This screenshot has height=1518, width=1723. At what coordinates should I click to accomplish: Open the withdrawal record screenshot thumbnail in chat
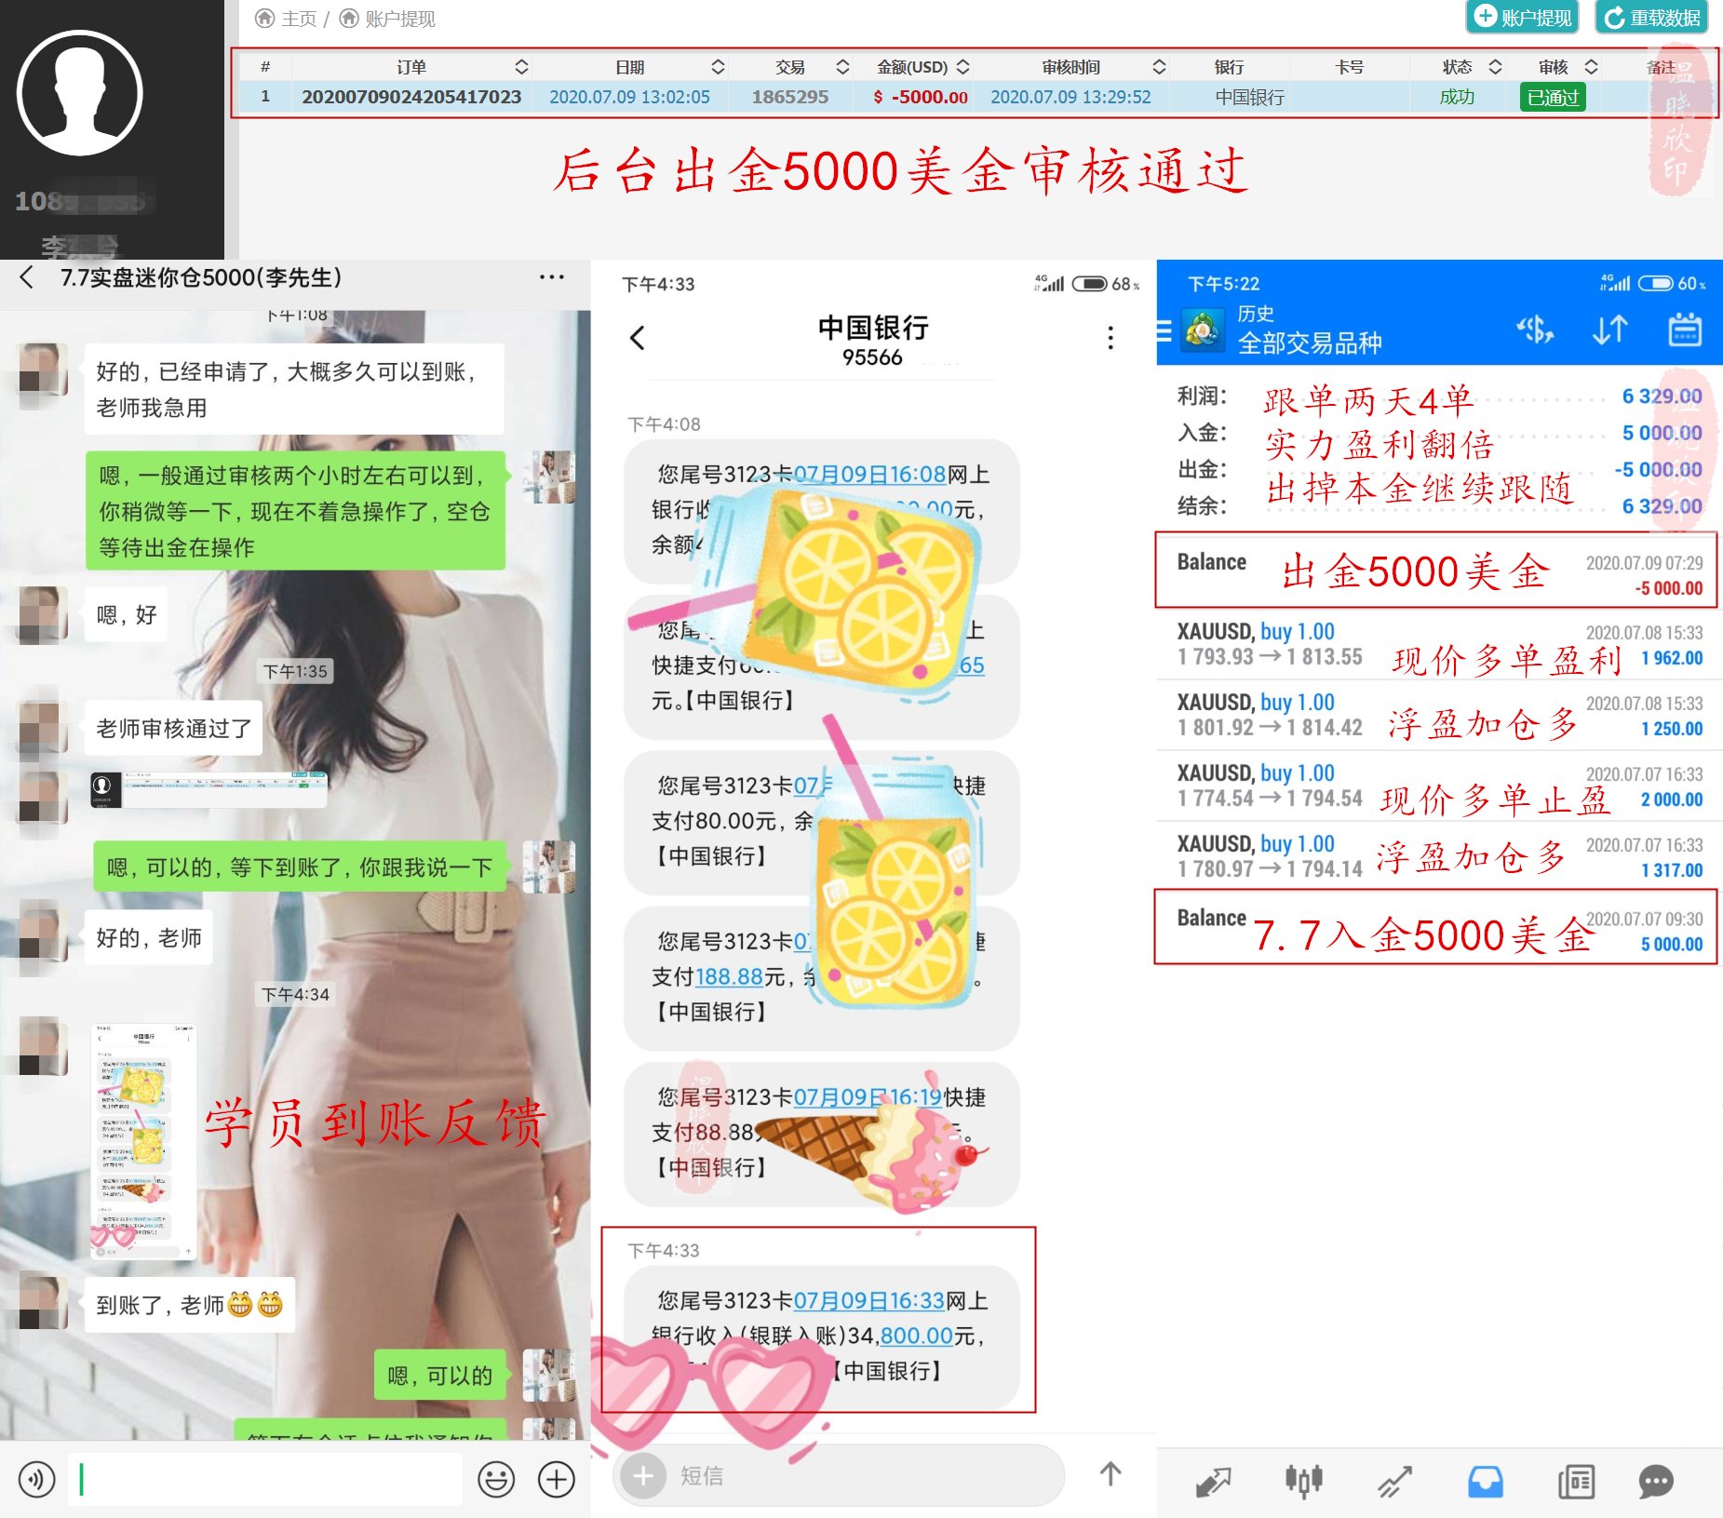(x=209, y=789)
